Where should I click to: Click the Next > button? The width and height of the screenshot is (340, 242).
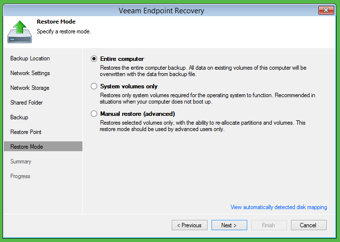point(229,225)
